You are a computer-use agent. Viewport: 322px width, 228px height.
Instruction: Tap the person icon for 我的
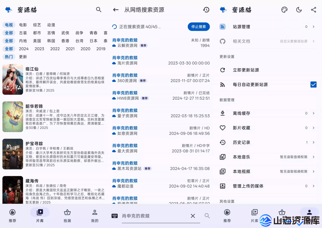pos(95,215)
